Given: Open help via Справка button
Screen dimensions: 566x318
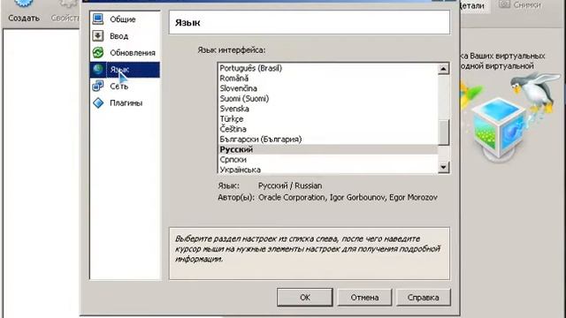Looking at the screenshot, I should pos(423,298).
